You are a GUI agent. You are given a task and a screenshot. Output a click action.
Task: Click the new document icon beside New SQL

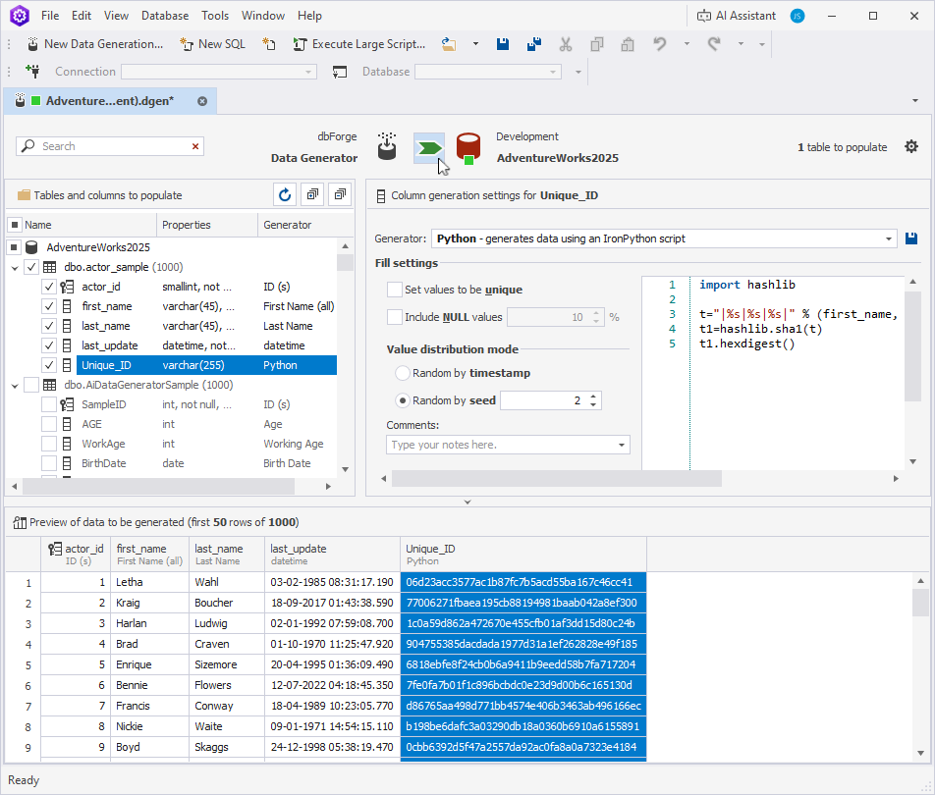pyautogui.click(x=269, y=44)
